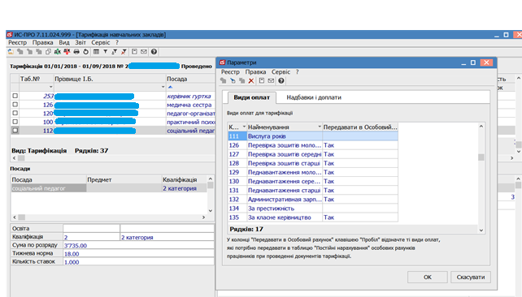522x297 pixels.
Task: Open Сервіс menu in main window
Action: click(101, 42)
